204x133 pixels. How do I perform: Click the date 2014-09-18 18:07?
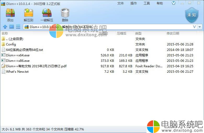180,50
